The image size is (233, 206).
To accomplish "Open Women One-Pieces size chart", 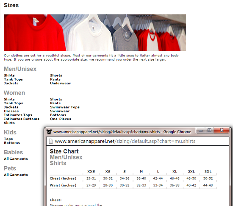I will tap(61, 119).
